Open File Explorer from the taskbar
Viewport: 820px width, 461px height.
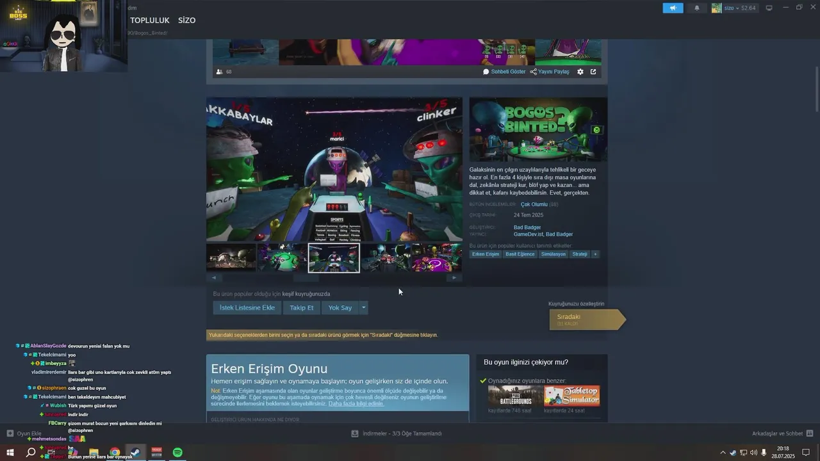(x=94, y=453)
